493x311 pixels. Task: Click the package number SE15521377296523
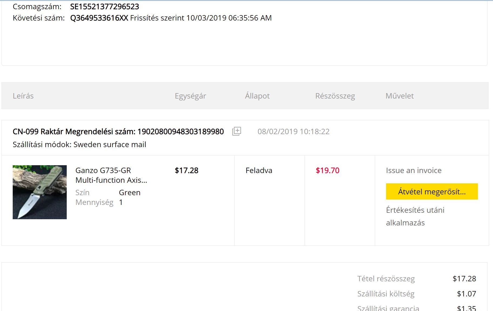104,6
